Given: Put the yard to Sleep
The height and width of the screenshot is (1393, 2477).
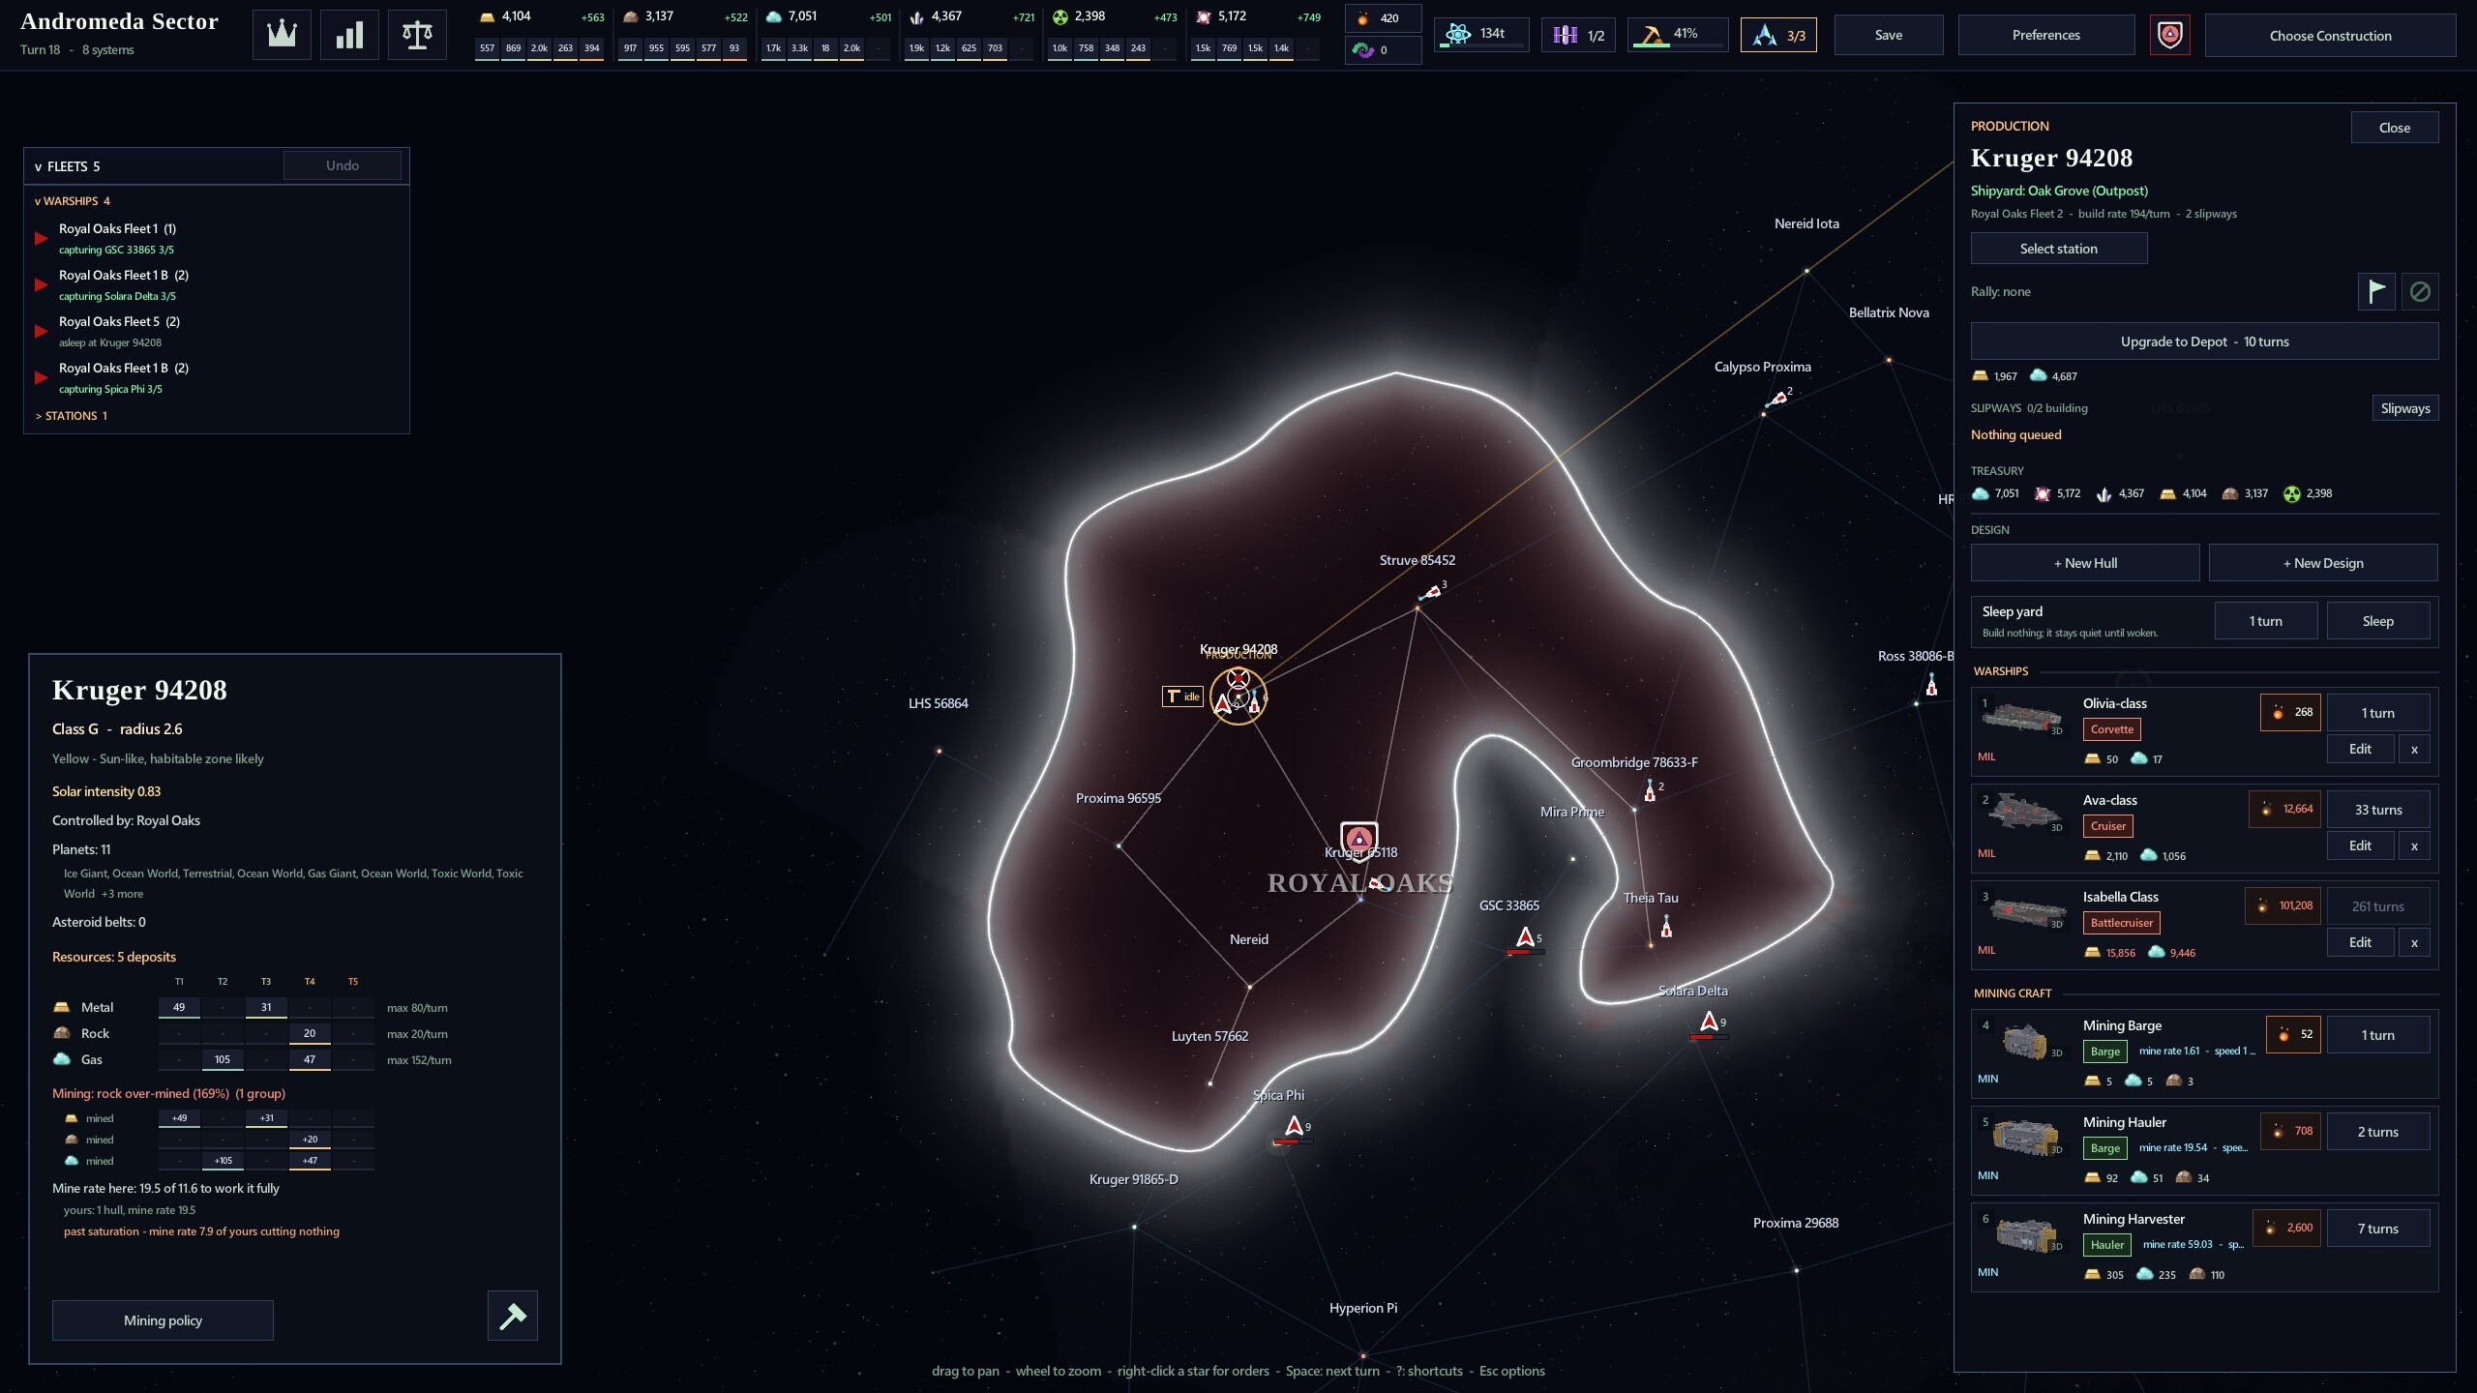Looking at the screenshot, I should (2378, 621).
